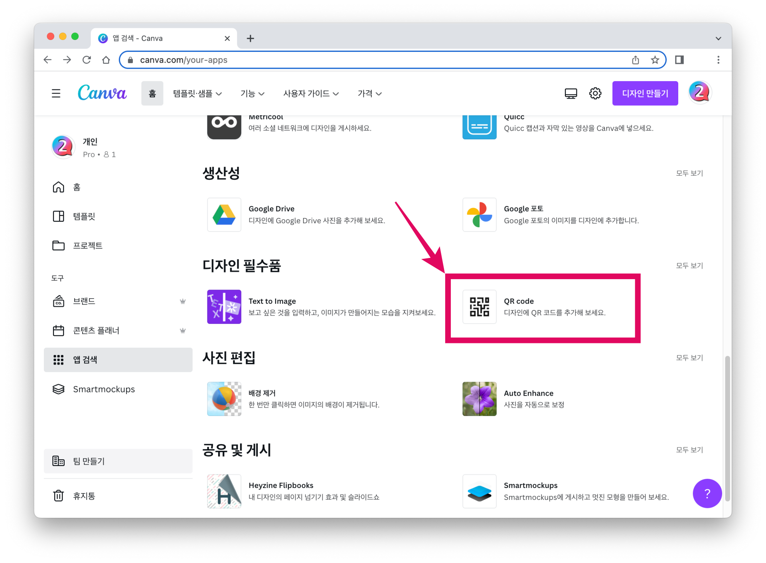
Task: Click the settings gear icon
Action: (x=595, y=93)
